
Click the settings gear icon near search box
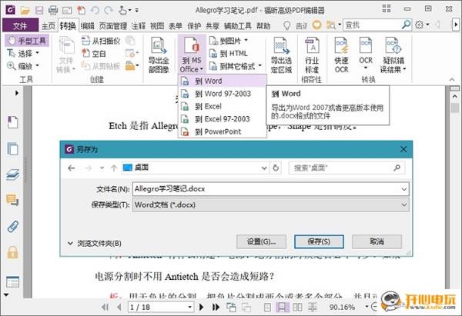pos(419,25)
